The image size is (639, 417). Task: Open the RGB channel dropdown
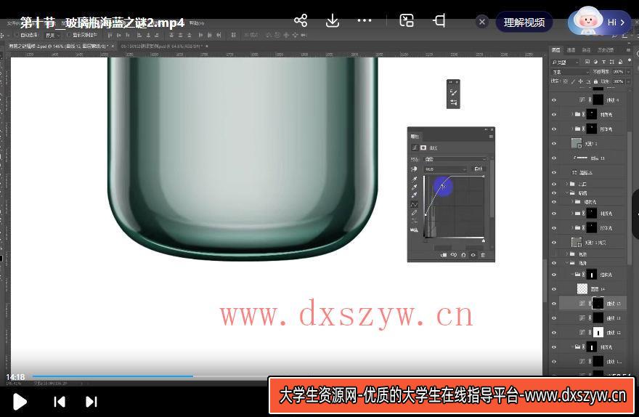[445, 169]
